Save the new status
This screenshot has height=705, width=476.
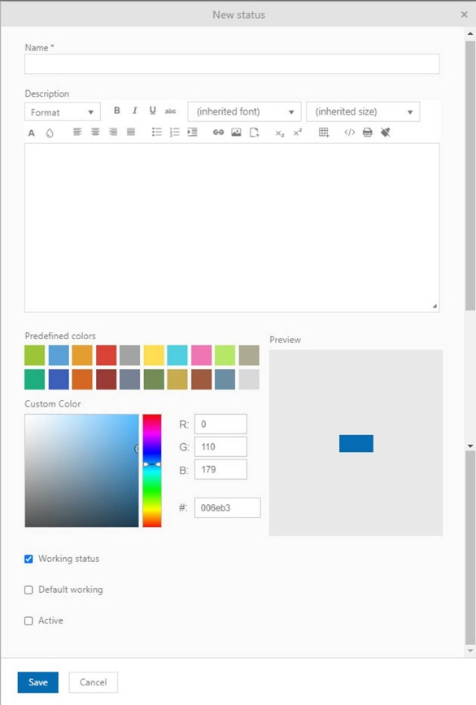click(x=37, y=682)
